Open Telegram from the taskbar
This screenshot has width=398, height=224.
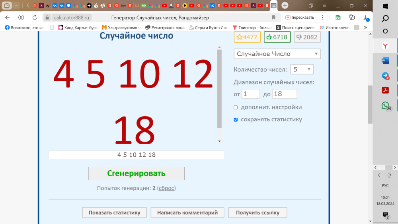click(385, 76)
